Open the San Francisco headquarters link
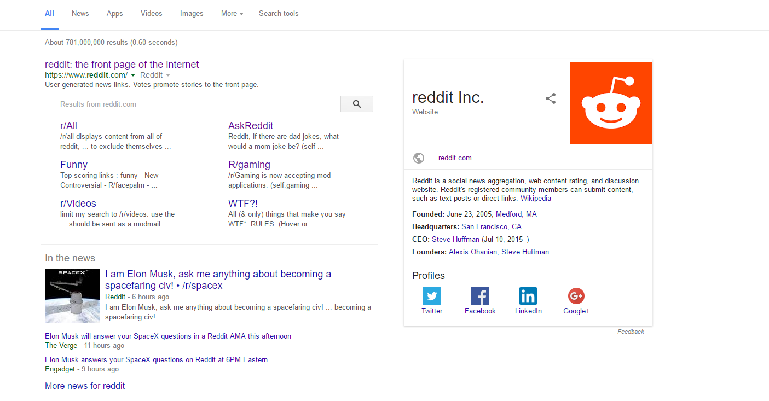769x401 pixels. pyautogui.click(x=485, y=226)
